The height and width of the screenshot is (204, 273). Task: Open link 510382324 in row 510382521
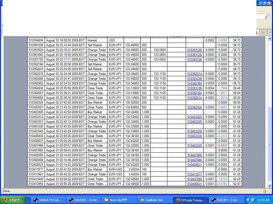tap(194, 107)
